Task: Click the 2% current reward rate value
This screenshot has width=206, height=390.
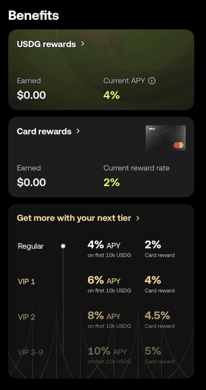Action: tap(112, 182)
